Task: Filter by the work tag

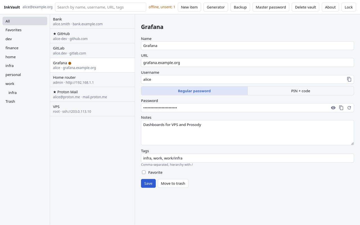Action: [x=25, y=84]
